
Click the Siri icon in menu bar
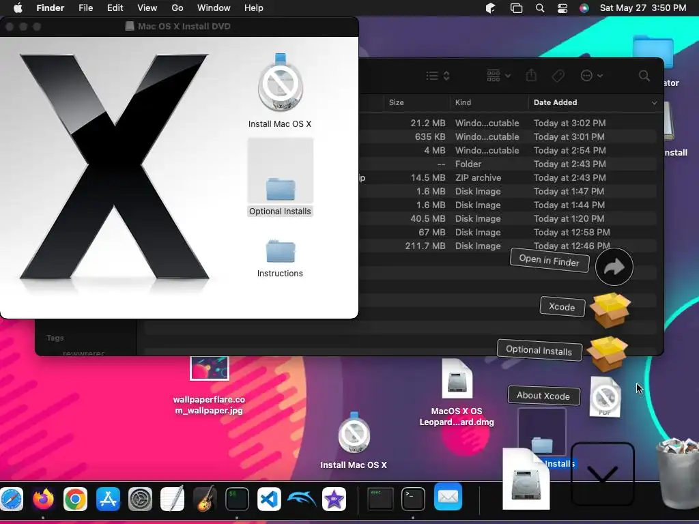click(x=584, y=8)
